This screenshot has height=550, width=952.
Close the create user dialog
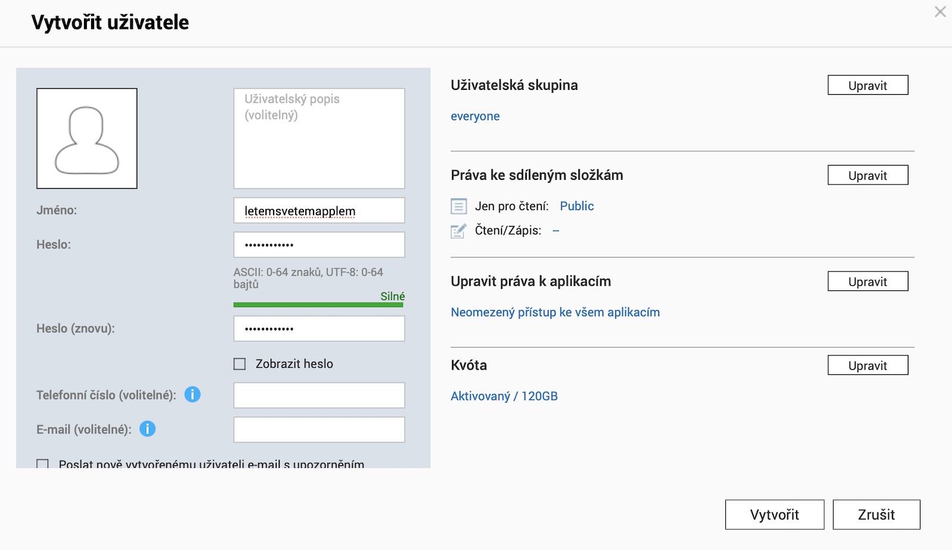coord(940,12)
